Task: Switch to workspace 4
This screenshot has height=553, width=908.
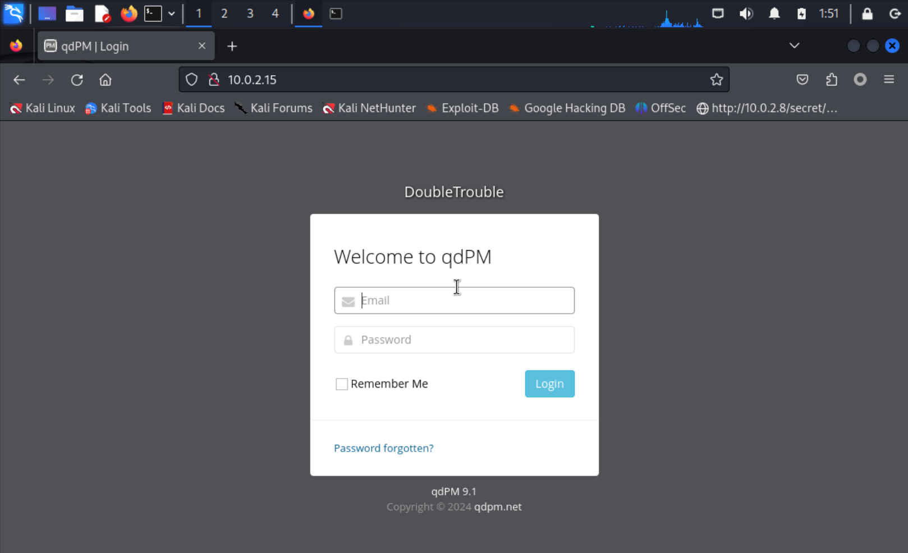Action: click(x=275, y=13)
